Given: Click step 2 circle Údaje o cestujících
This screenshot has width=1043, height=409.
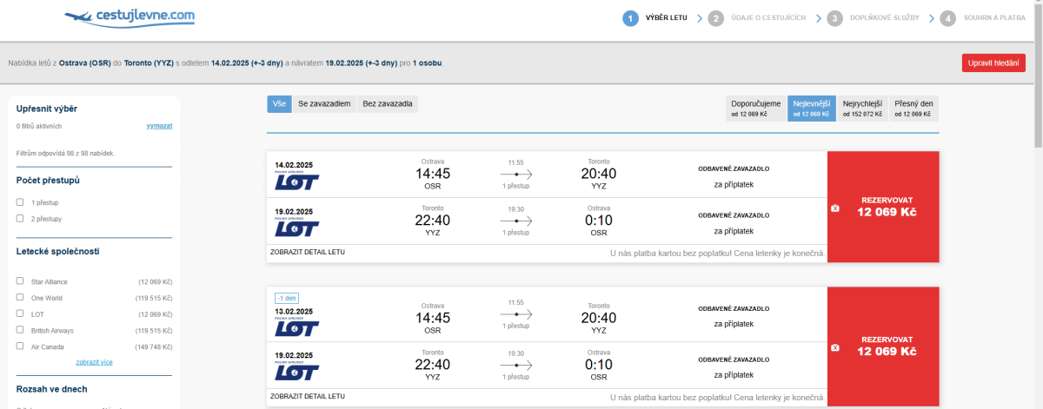Looking at the screenshot, I should point(715,18).
